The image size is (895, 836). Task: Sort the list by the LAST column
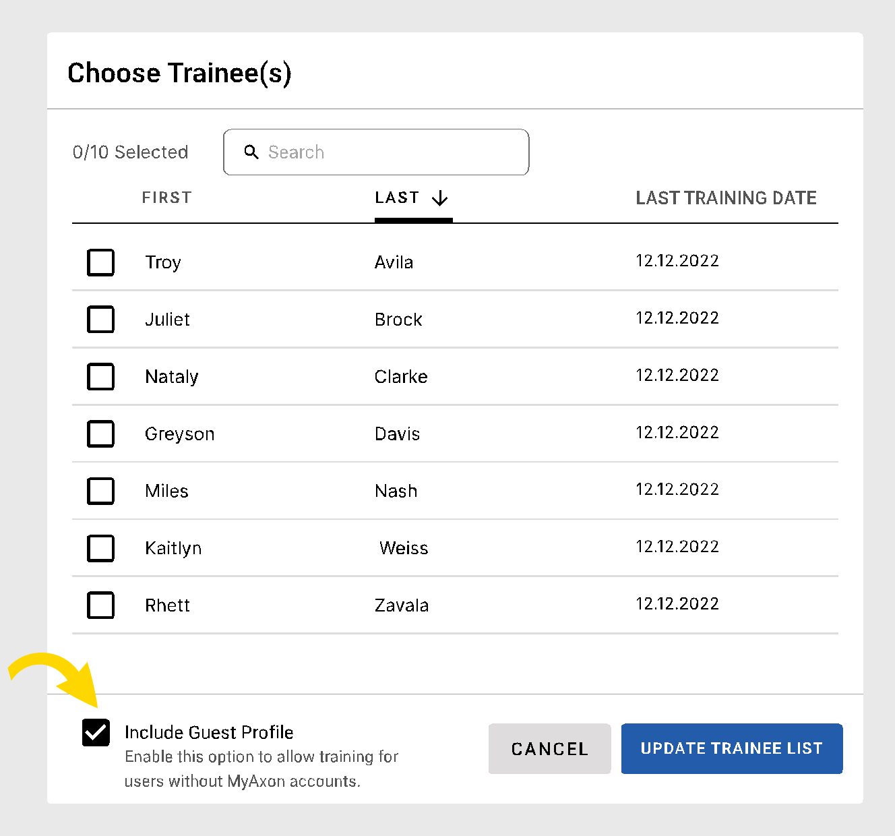point(396,198)
